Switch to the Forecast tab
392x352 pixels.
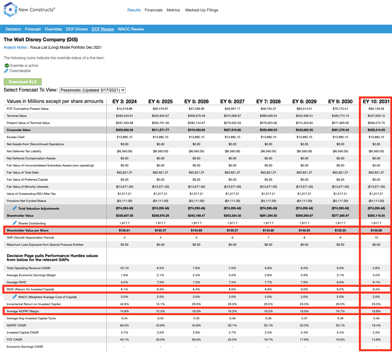(x=33, y=29)
